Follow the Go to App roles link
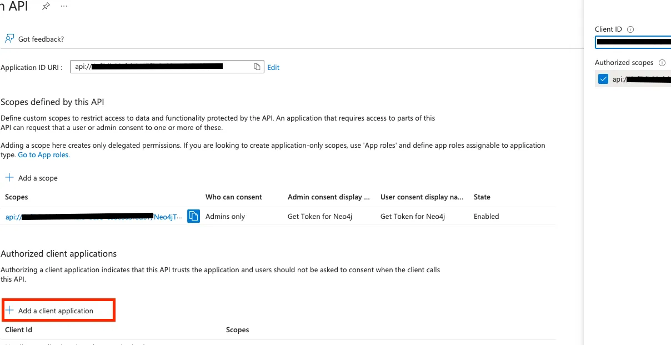The width and height of the screenshot is (671, 345). pyautogui.click(x=44, y=155)
